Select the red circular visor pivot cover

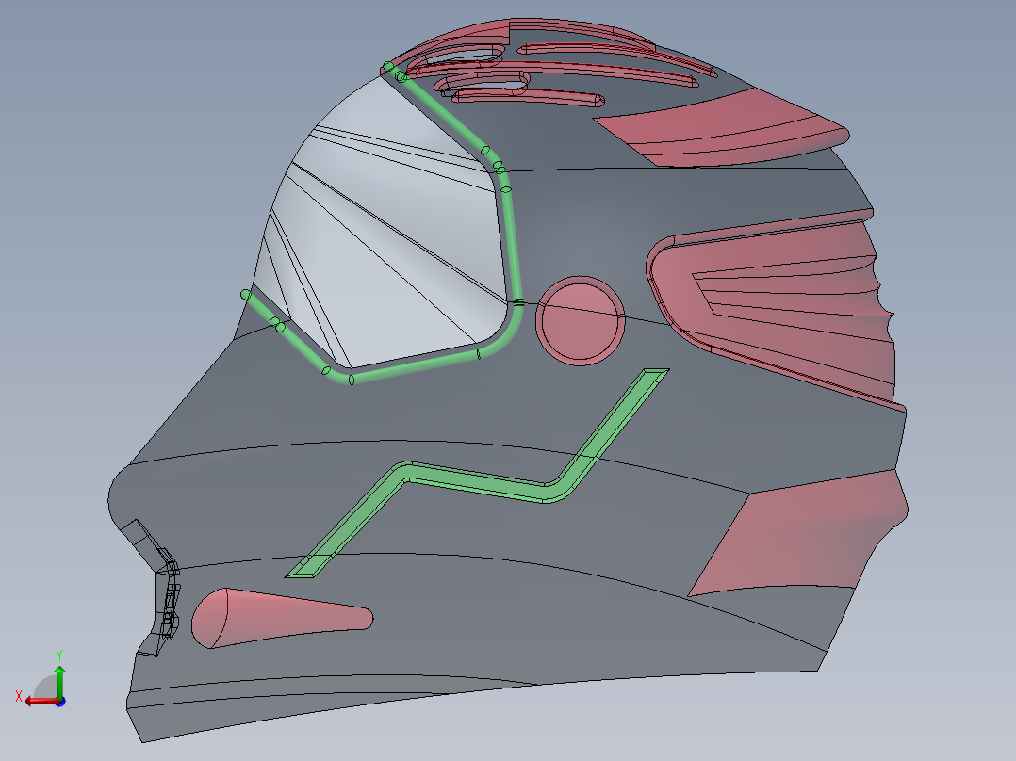580,320
